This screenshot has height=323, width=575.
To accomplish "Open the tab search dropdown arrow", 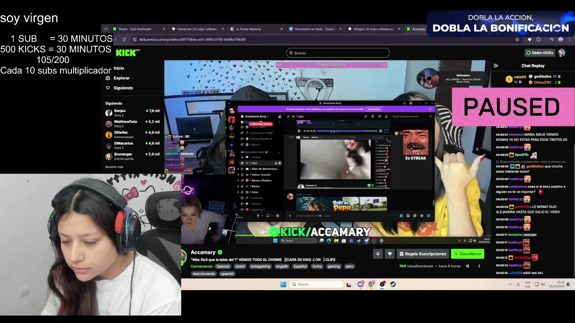I will point(106,29).
